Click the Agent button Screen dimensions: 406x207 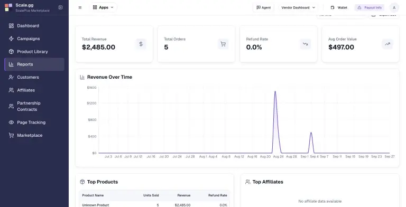tap(263, 7)
